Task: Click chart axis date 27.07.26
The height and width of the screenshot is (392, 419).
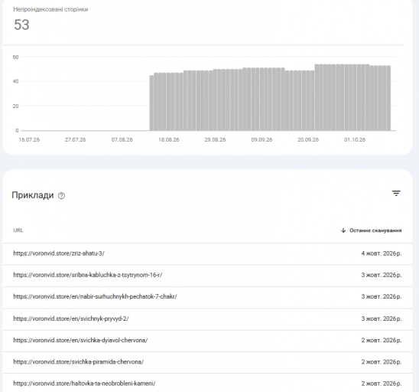Action: (76, 139)
